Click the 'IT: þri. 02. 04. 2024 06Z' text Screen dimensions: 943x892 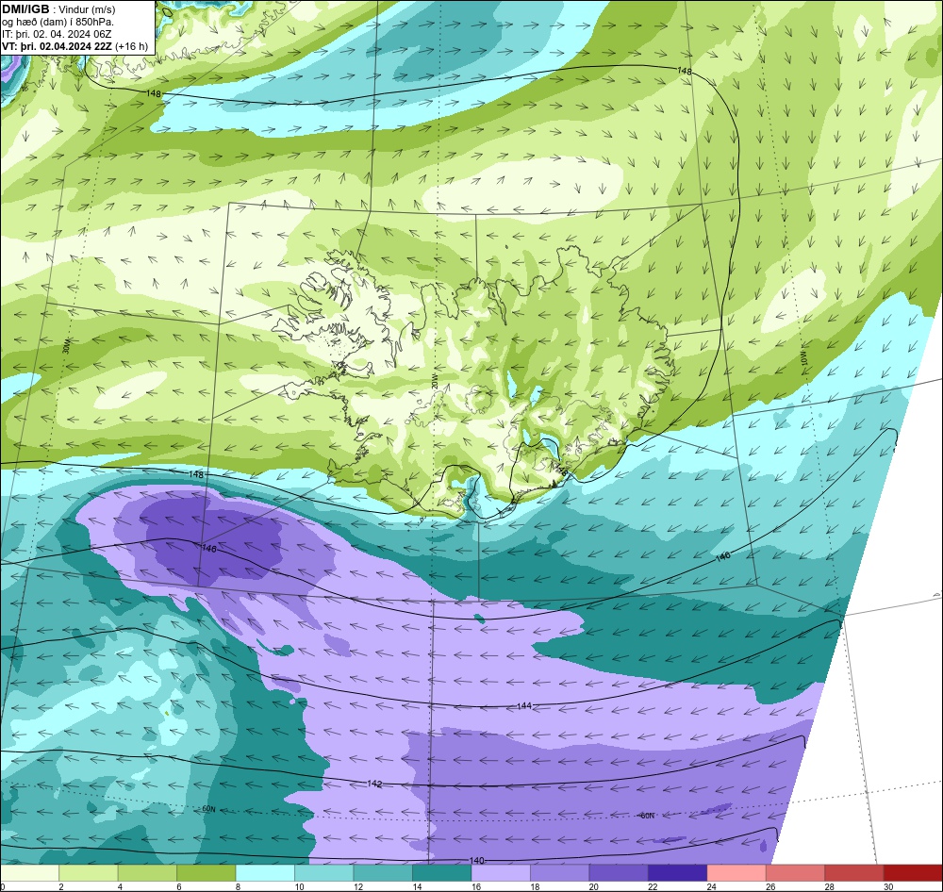[57, 34]
